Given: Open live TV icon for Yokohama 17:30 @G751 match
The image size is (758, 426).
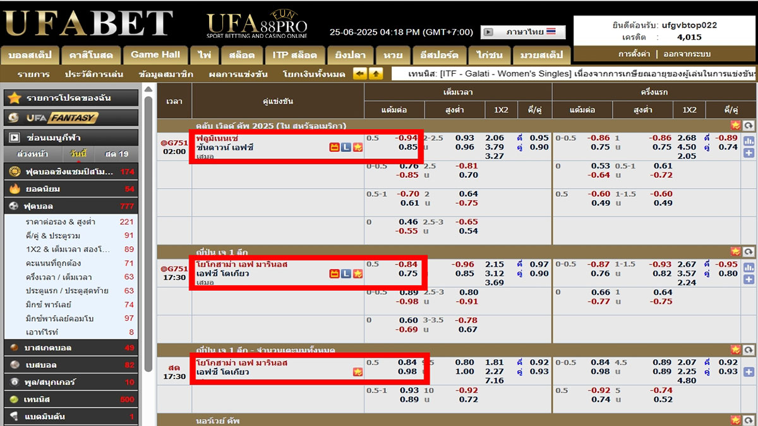Looking at the screenshot, I should pyautogui.click(x=334, y=273).
